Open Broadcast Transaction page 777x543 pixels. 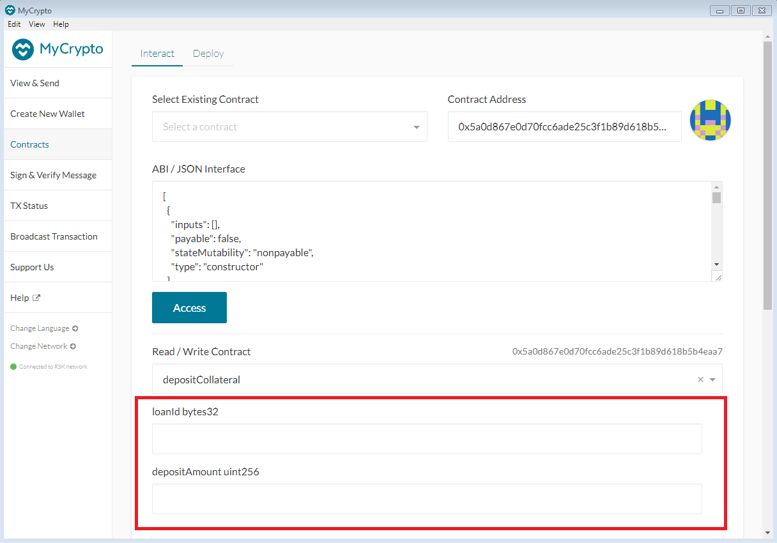(x=58, y=236)
